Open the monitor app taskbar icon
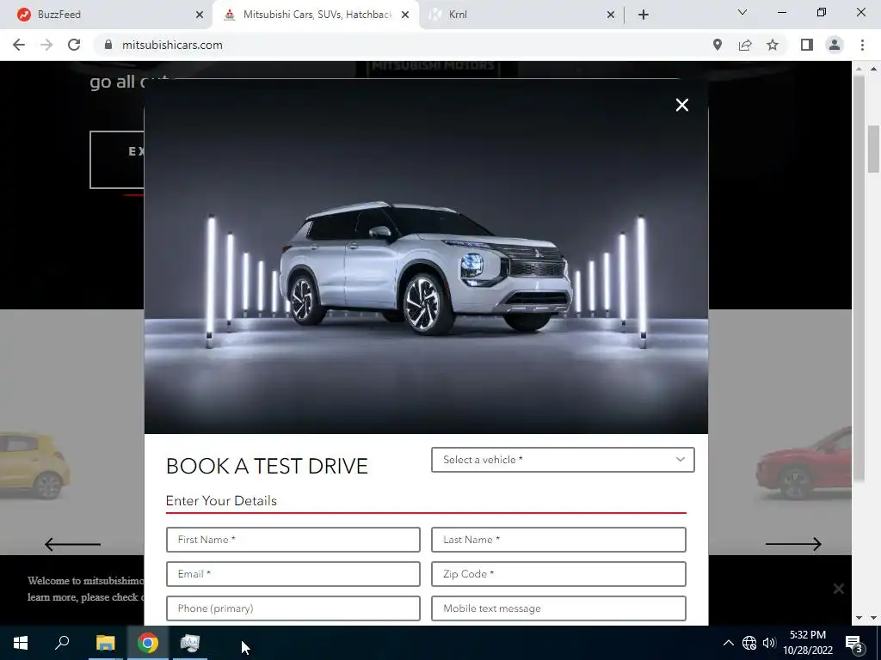The image size is (881, 660). pos(190,643)
